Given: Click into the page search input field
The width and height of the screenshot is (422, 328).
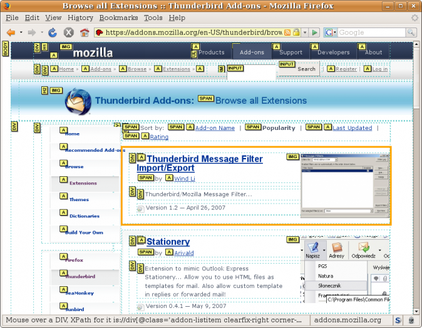Looking at the screenshot, I should pyautogui.click(x=251, y=73).
